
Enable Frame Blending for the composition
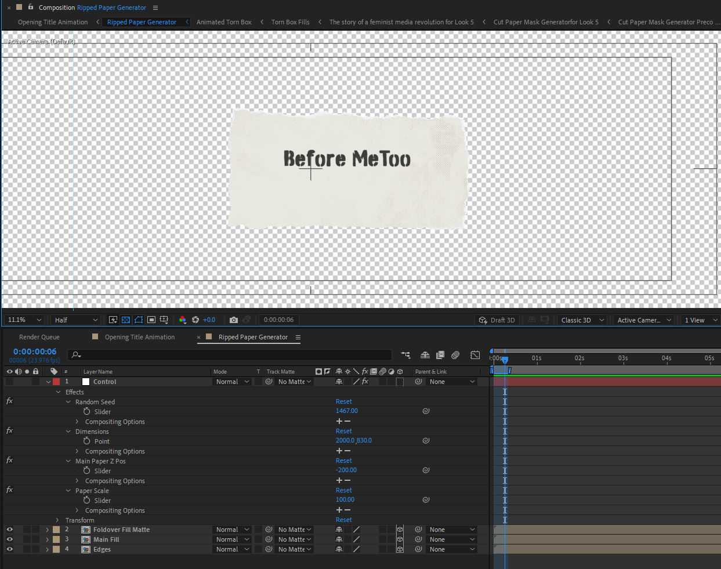[x=440, y=354]
